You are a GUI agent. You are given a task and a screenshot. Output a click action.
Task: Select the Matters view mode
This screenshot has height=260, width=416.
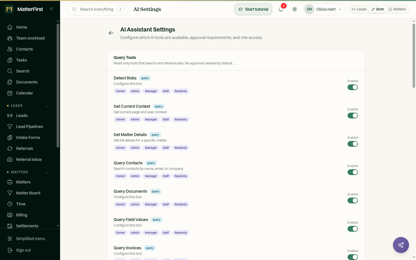tap(397, 9)
